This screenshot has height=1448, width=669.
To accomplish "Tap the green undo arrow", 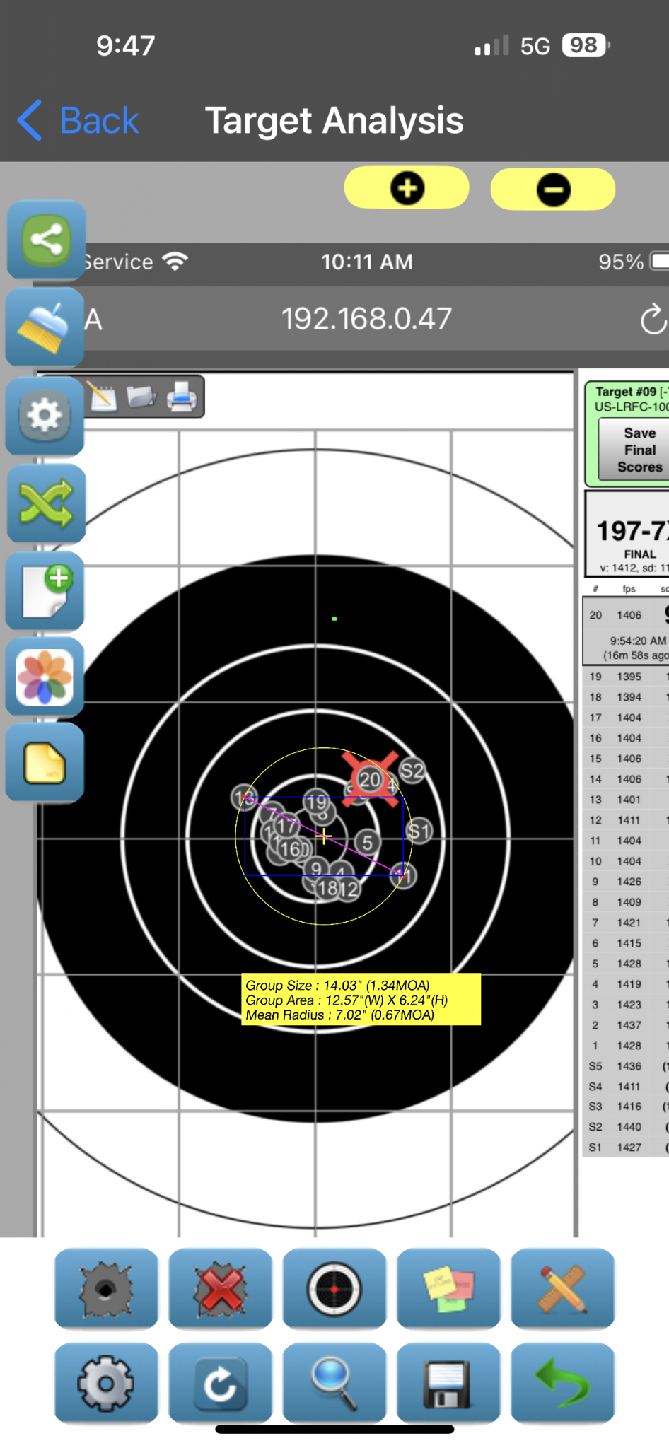I will [562, 1383].
